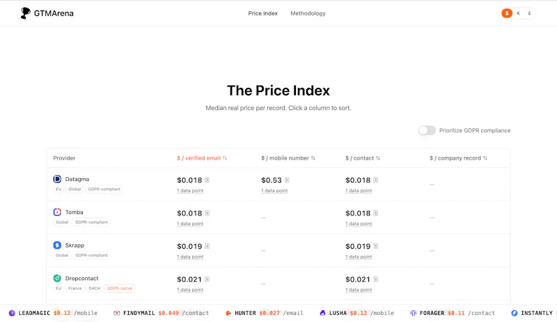Click Skrapp verified email price $0.019
The width and height of the screenshot is (557, 322).
click(189, 246)
